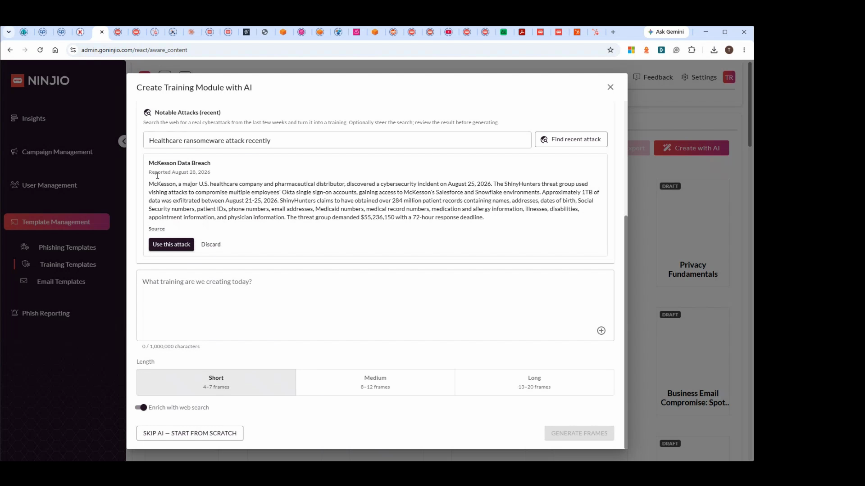Open Campaign Management in sidebar
Viewport: 865px width, 486px height.
click(x=57, y=152)
